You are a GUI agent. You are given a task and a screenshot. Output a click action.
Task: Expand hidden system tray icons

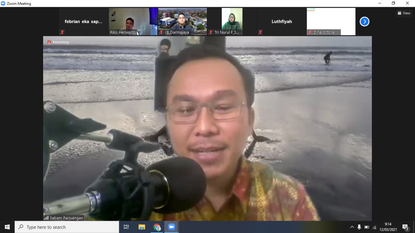pos(352,227)
